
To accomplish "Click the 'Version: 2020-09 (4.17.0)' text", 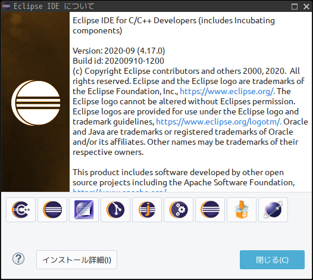I will (x=119, y=51).
